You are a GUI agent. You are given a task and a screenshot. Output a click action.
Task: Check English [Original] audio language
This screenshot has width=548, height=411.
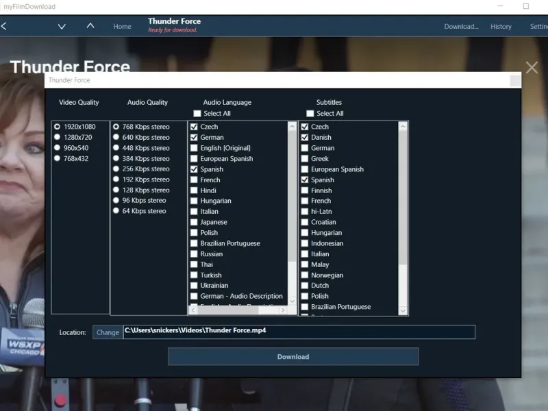tap(194, 148)
